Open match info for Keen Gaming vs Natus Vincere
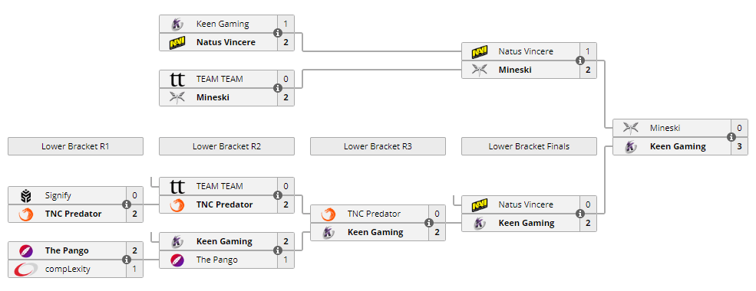 [278, 33]
